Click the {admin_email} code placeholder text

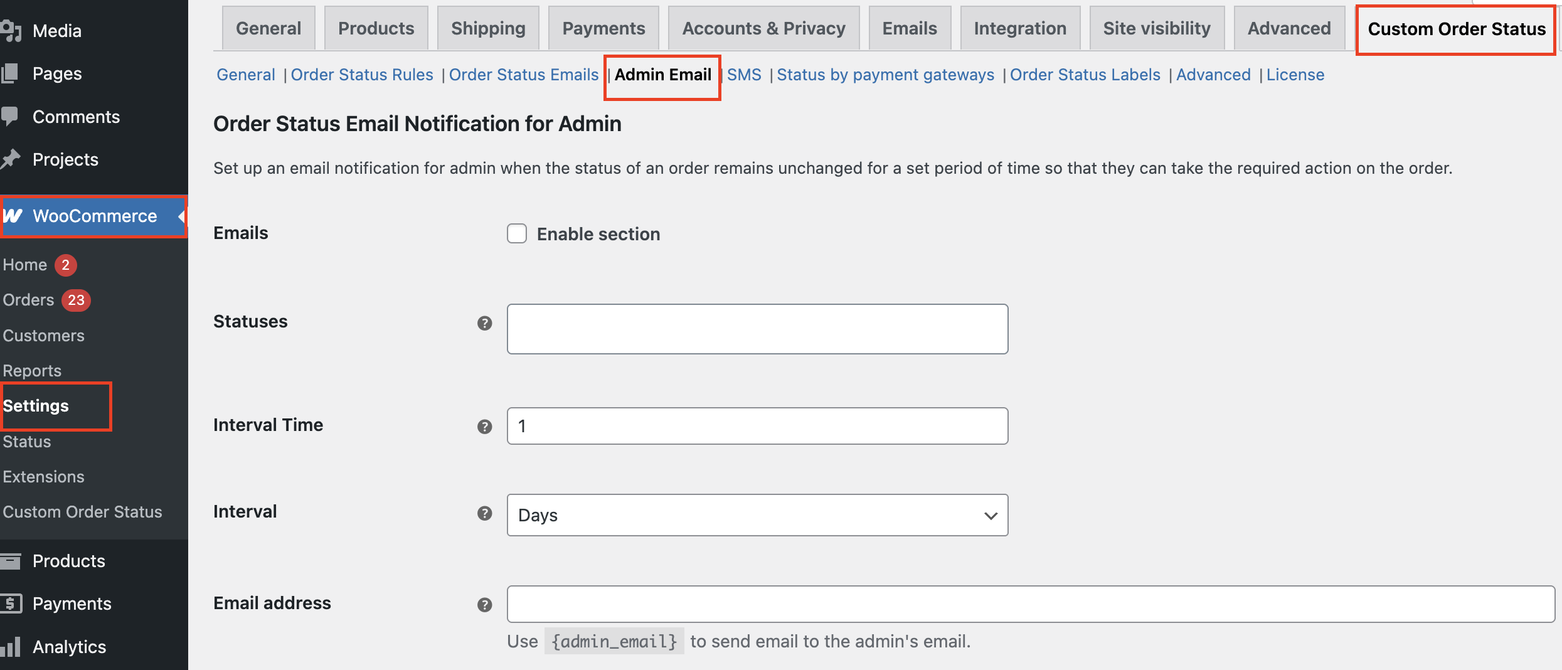point(614,641)
